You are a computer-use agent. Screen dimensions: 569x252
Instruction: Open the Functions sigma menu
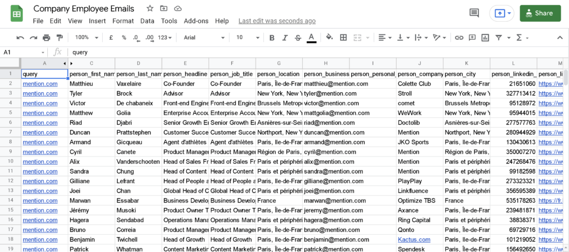pyautogui.click(x=522, y=38)
